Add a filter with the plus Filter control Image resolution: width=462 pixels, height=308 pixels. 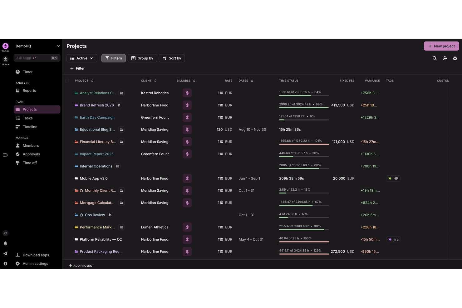coord(77,68)
